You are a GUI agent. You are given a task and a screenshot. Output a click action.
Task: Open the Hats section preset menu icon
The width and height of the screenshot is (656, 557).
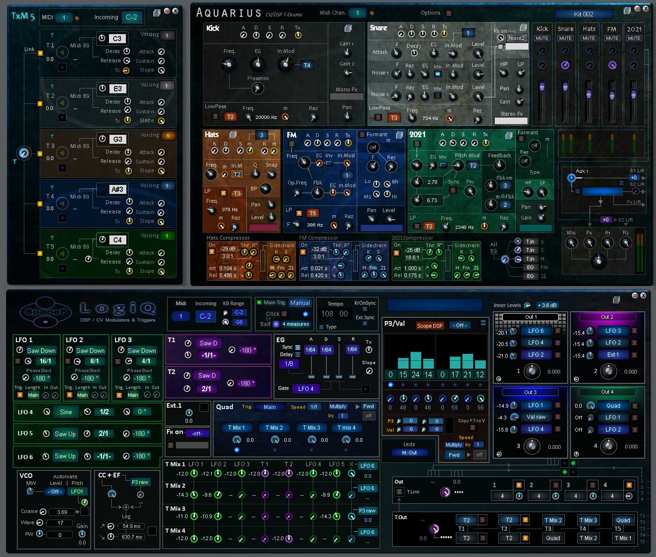coord(233,134)
